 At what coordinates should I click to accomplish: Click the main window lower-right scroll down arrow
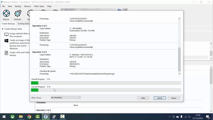click(x=211, y=111)
